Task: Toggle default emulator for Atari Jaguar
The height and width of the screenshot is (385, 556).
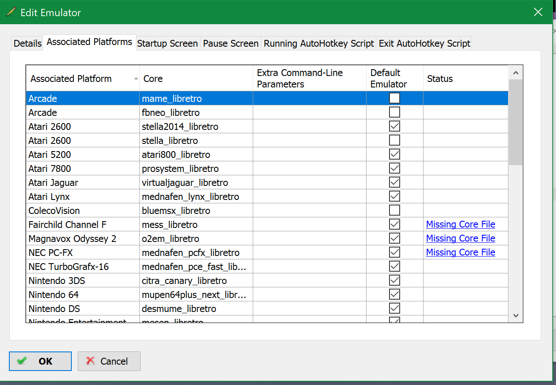Action: pos(395,183)
